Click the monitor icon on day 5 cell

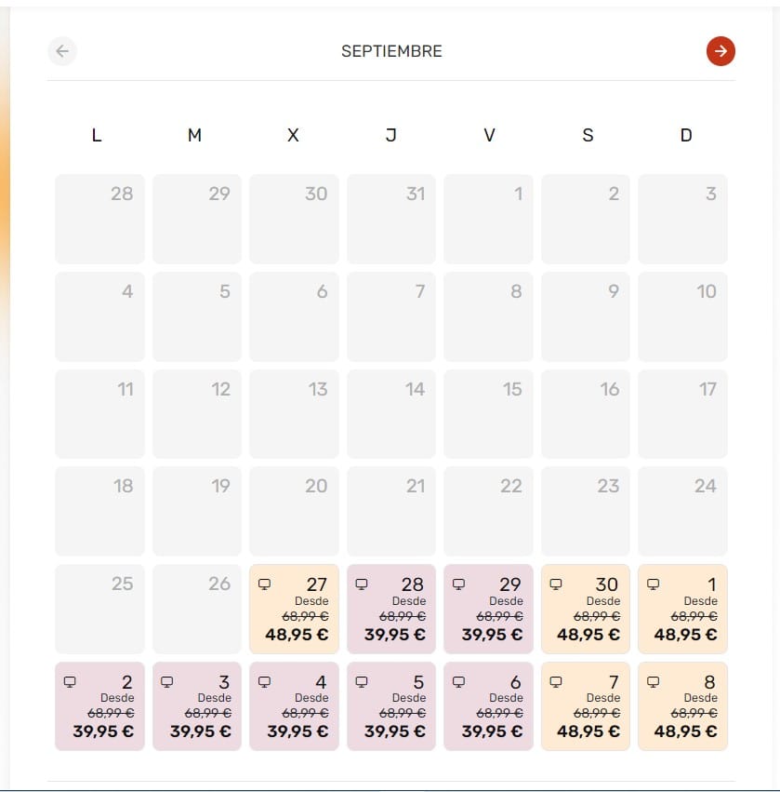pos(362,682)
